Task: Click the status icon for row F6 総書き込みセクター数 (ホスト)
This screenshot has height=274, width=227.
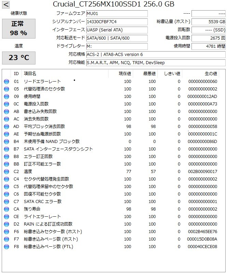Action: coord(6,232)
